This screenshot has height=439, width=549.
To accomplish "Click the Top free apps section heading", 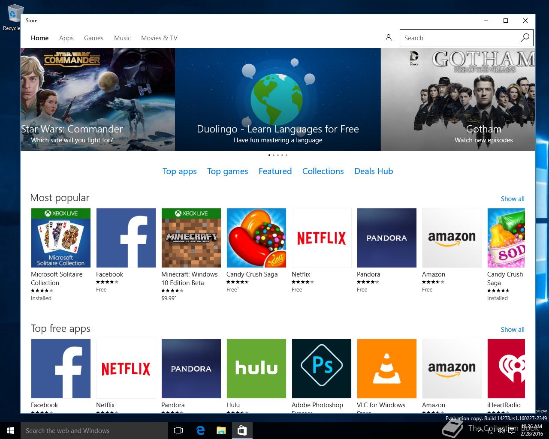I will (60, 328).
